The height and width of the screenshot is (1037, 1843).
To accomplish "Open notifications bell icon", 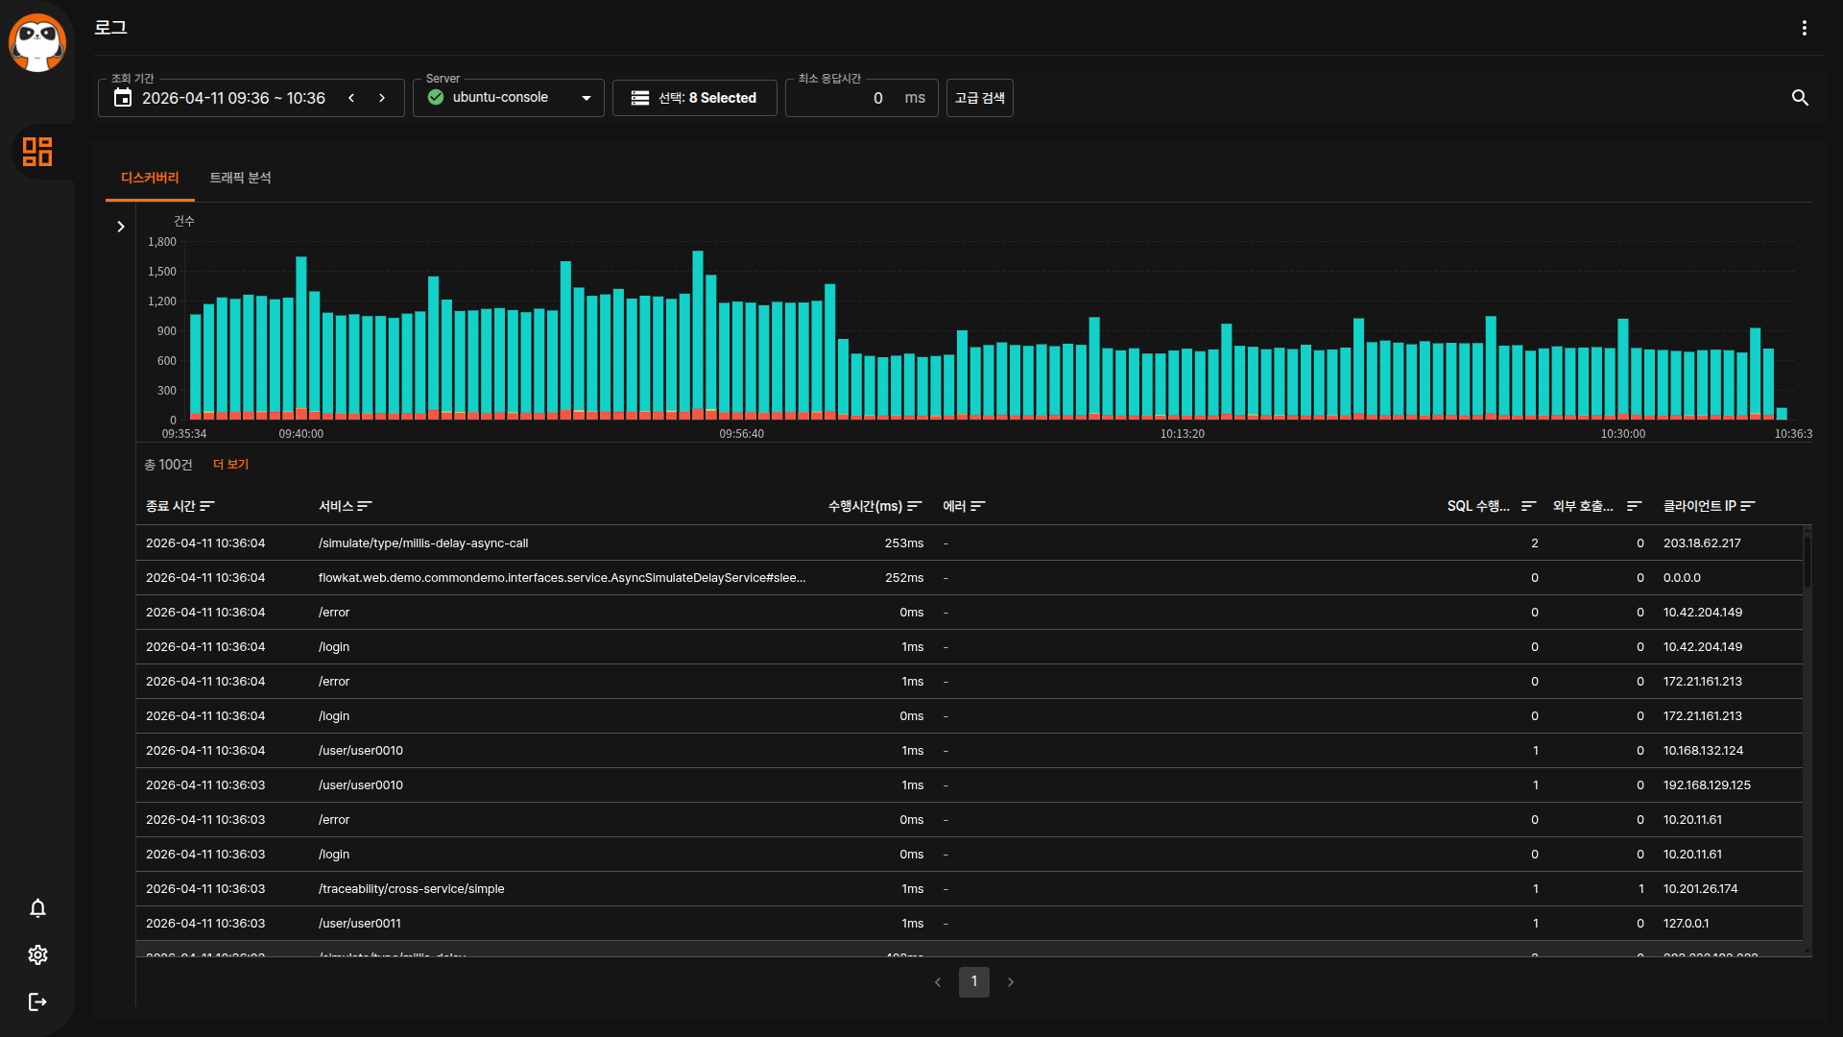I will pos(37,908).
